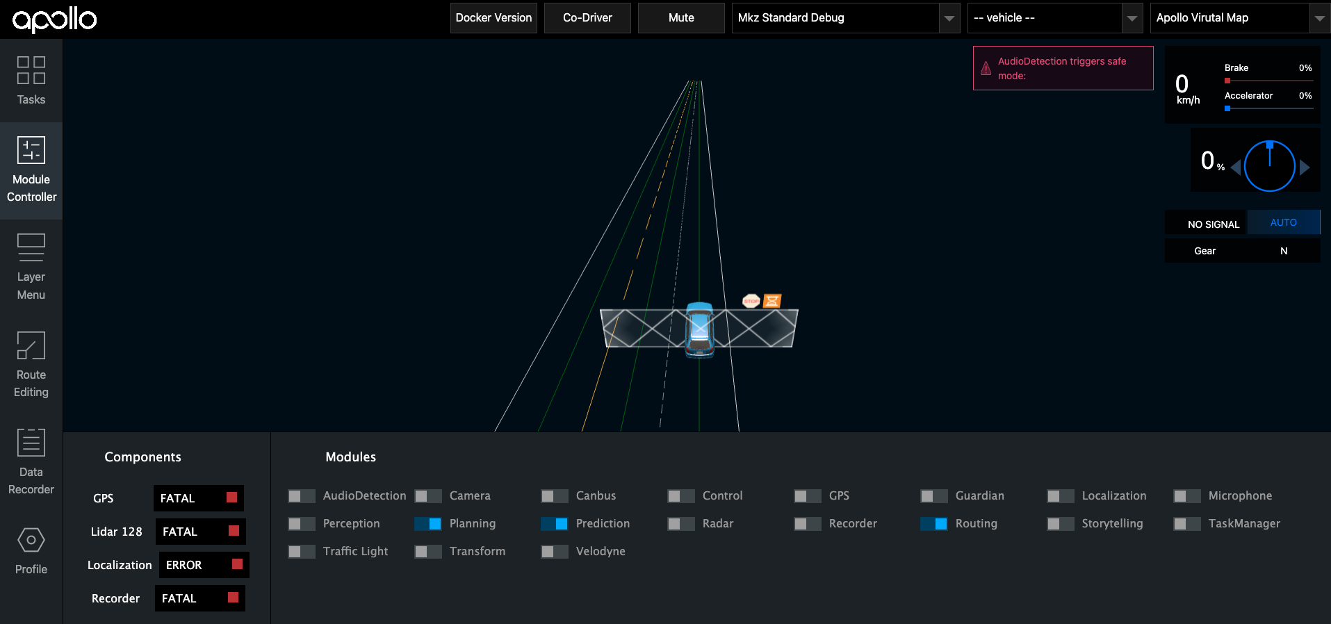Disable the Planning module toggle

(x=428, y=524)
